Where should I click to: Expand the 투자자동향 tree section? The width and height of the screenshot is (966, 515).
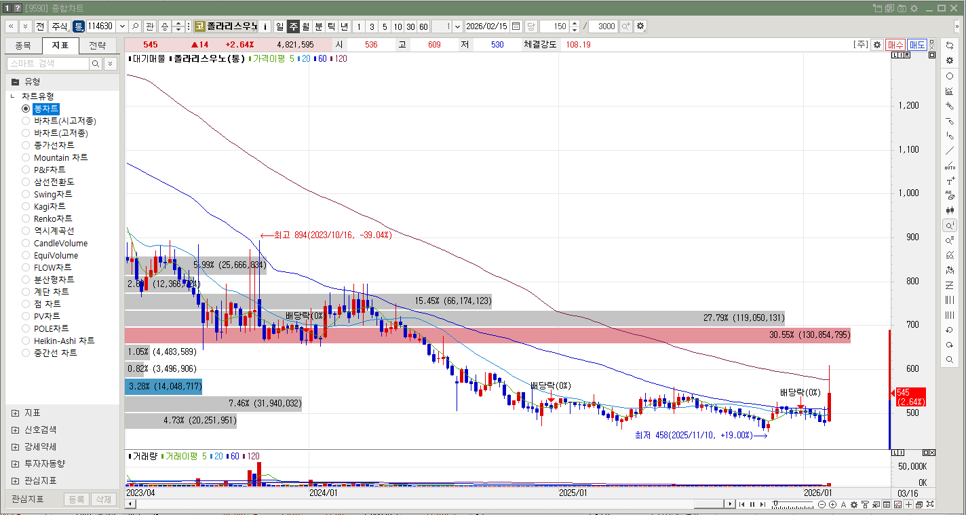coord(15,463)
